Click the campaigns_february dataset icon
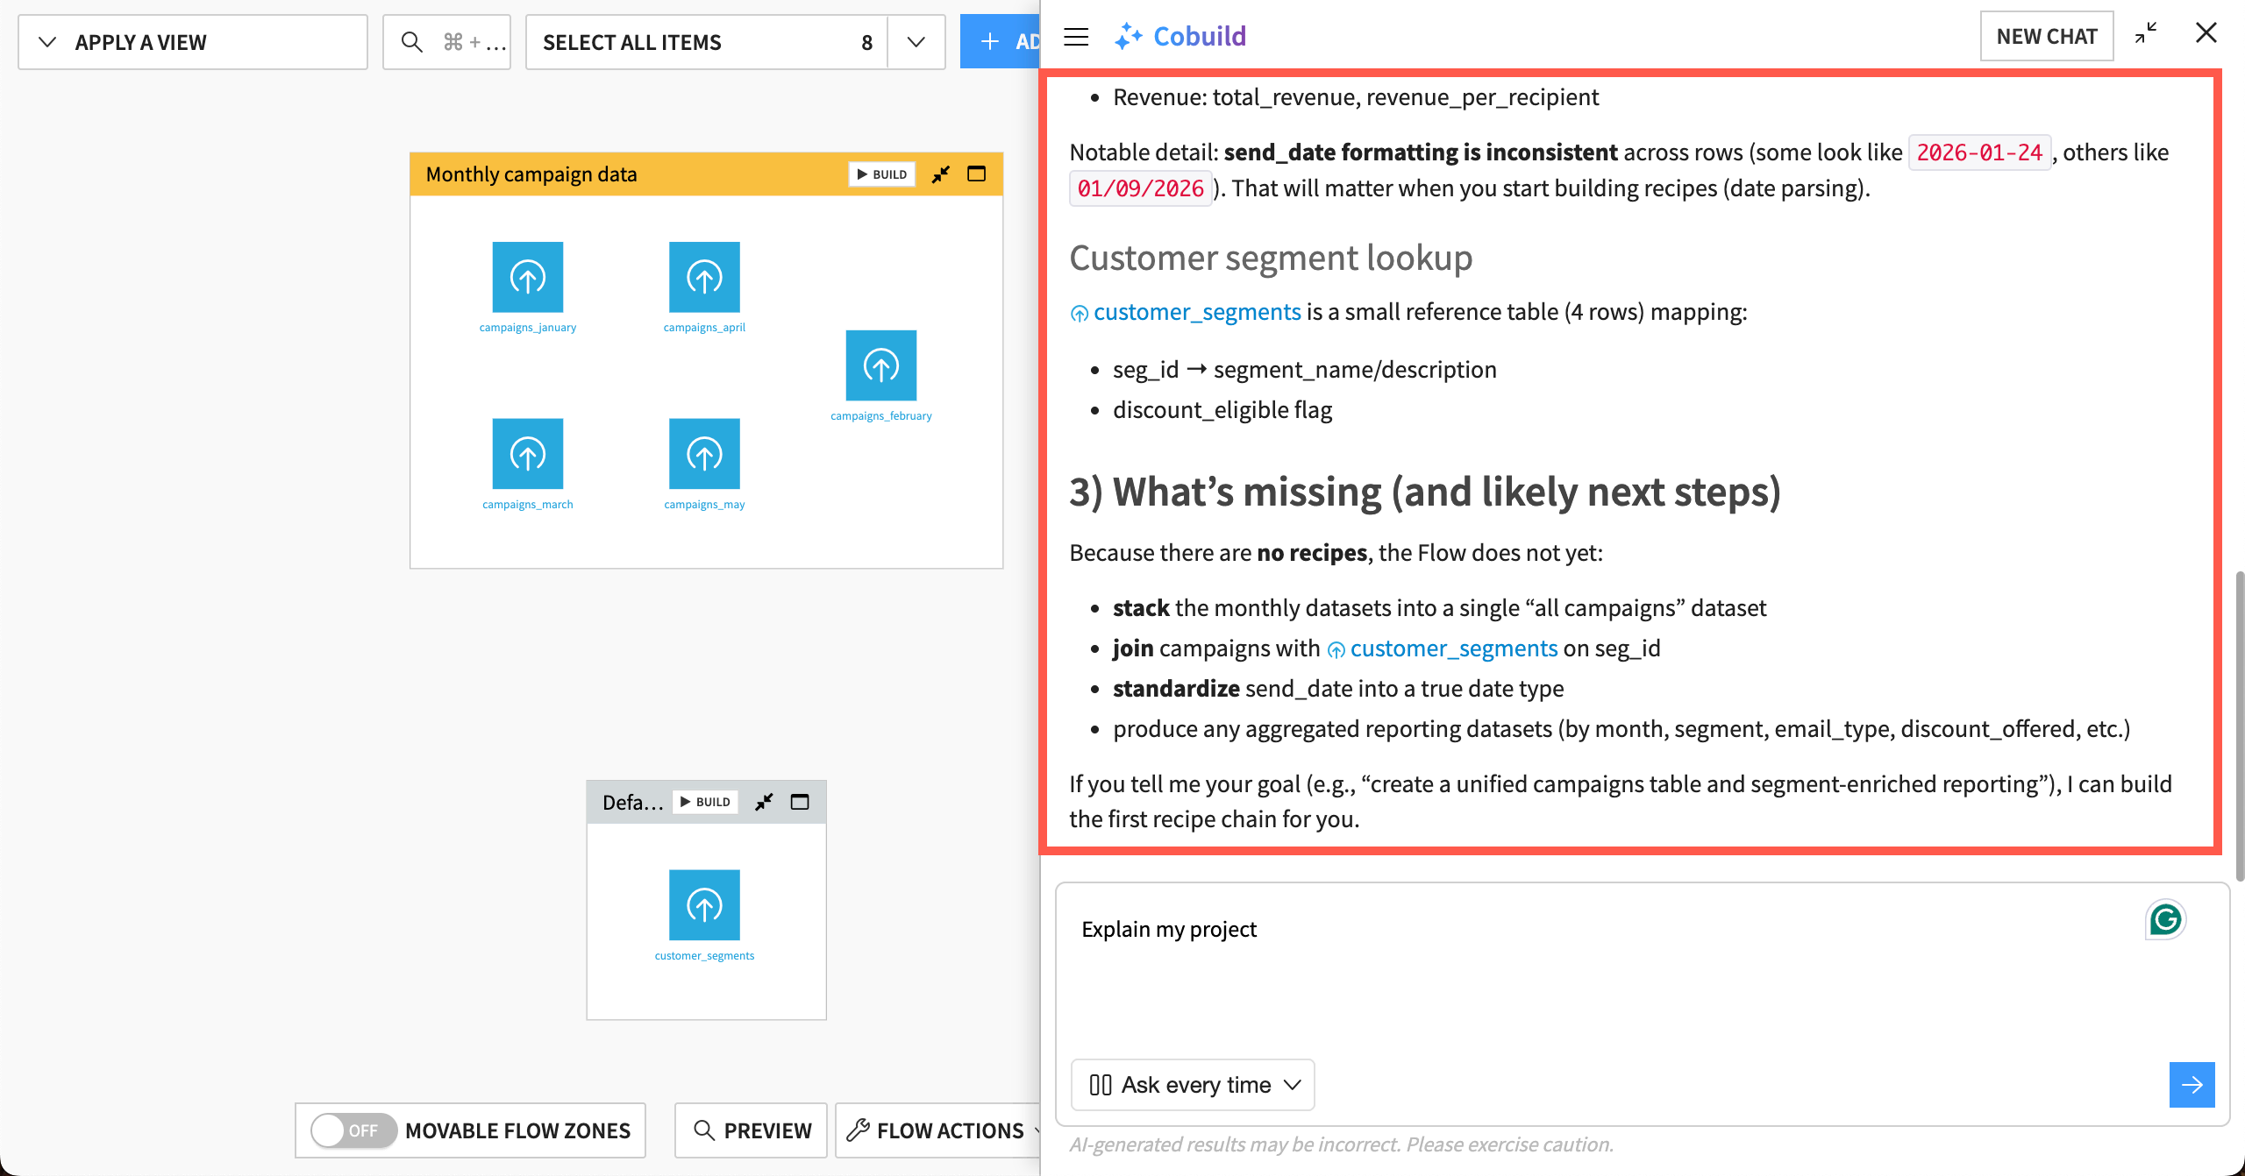This screenshot has height=1176, width=2245. (x=880, y=365)
